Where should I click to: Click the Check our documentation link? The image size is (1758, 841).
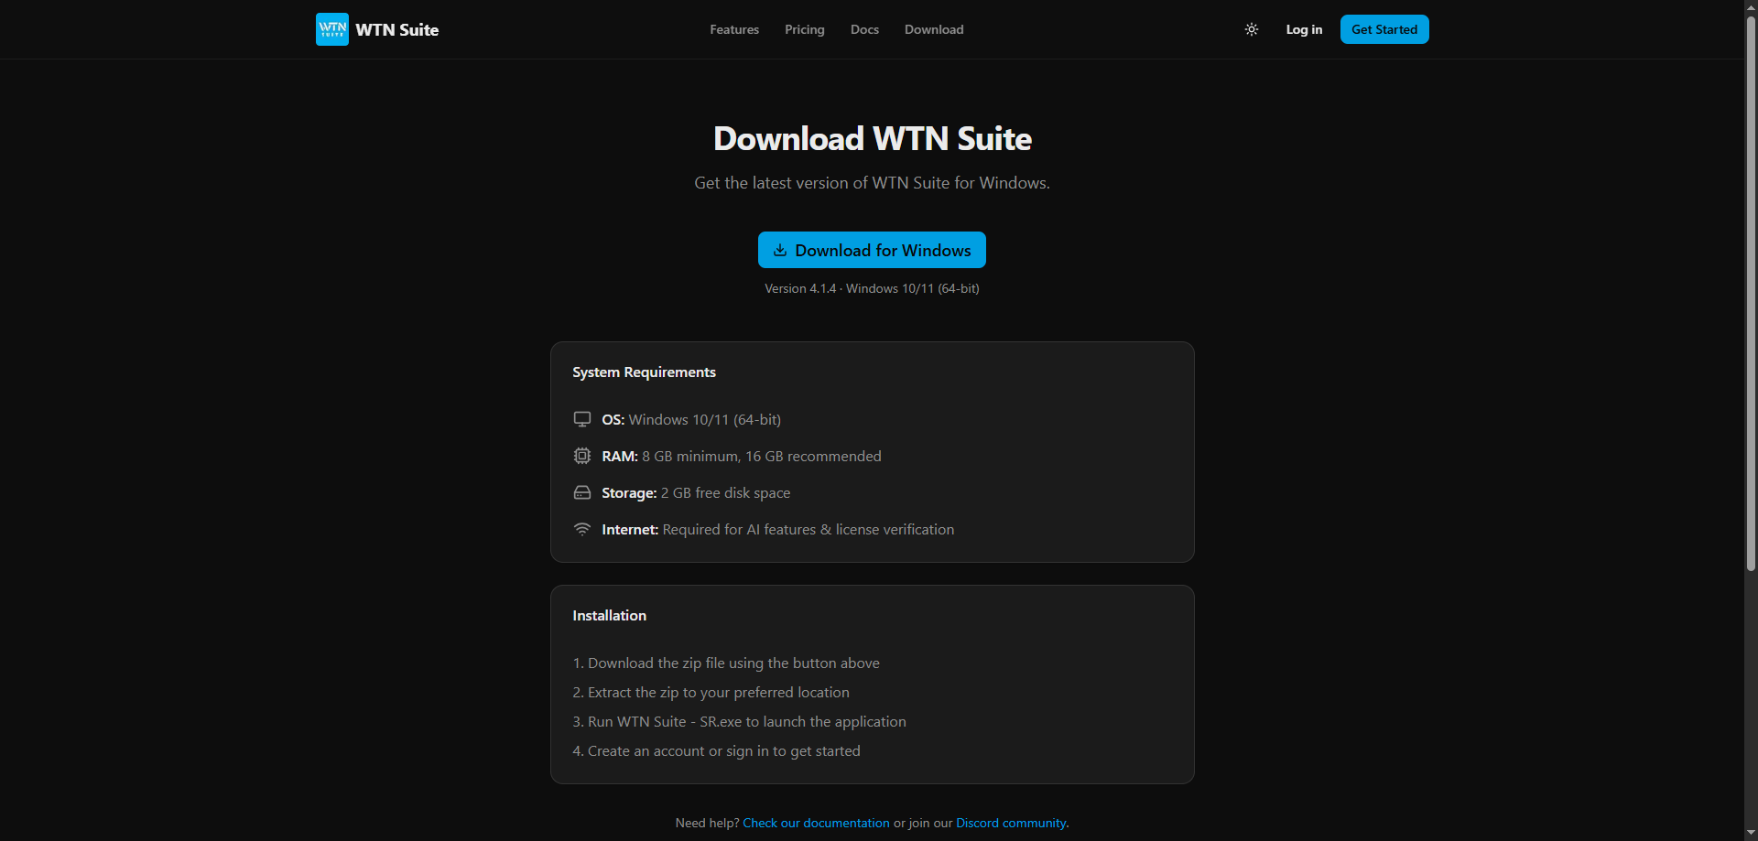pos(815,822)
